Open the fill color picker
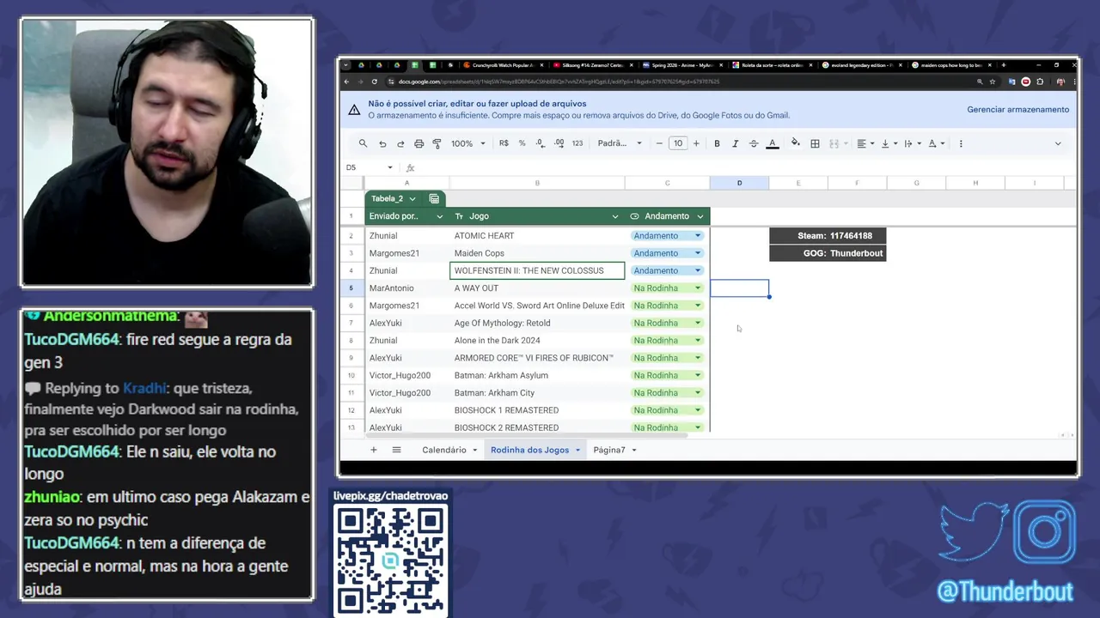This screenshot has height=618, width=1100. (795, 143)
